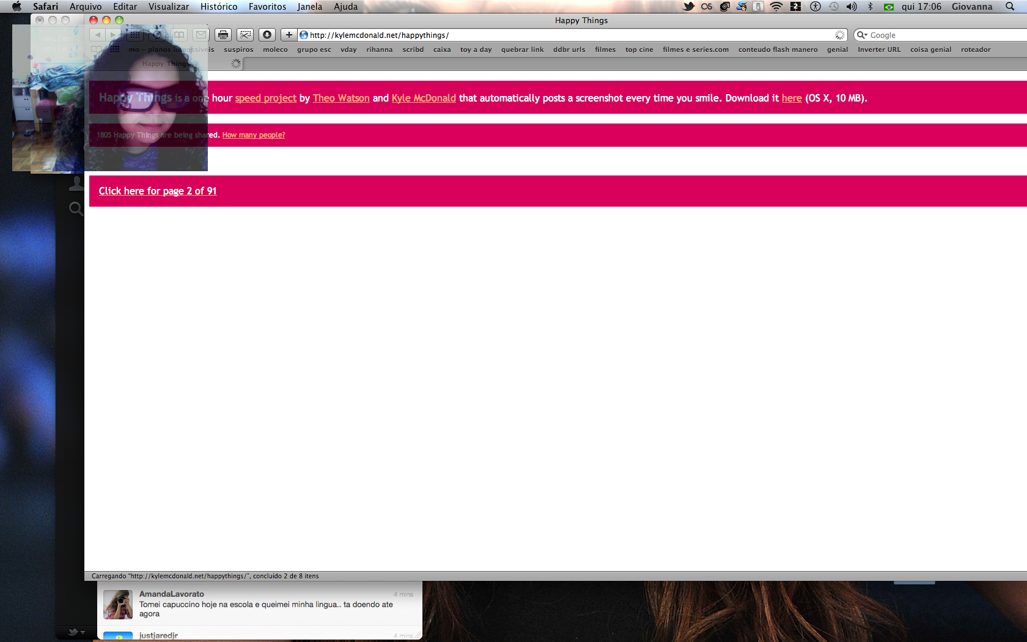This screenshot has height=642, width=1027.
Task: Open Spotlight search magnifier
Action: pos(1010,7)
